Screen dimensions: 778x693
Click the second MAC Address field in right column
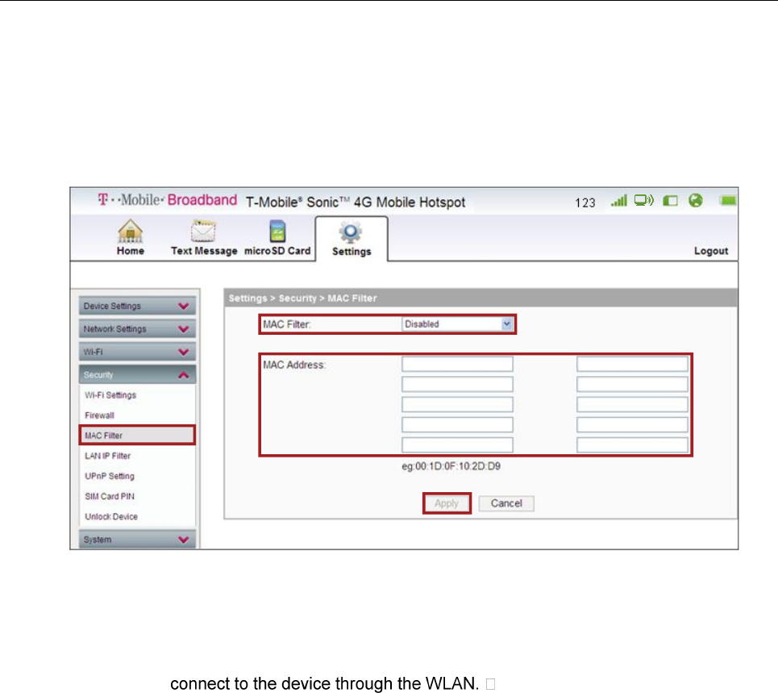[x=632, y=384]
